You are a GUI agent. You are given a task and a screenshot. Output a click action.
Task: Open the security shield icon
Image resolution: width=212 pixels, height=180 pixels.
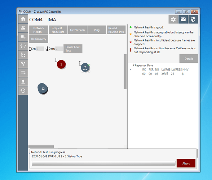(193, 19)
